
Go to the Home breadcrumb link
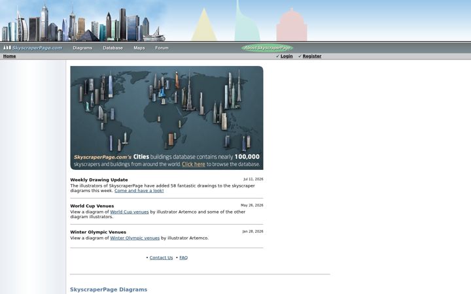pyautogui.click(x=9, y=56)
